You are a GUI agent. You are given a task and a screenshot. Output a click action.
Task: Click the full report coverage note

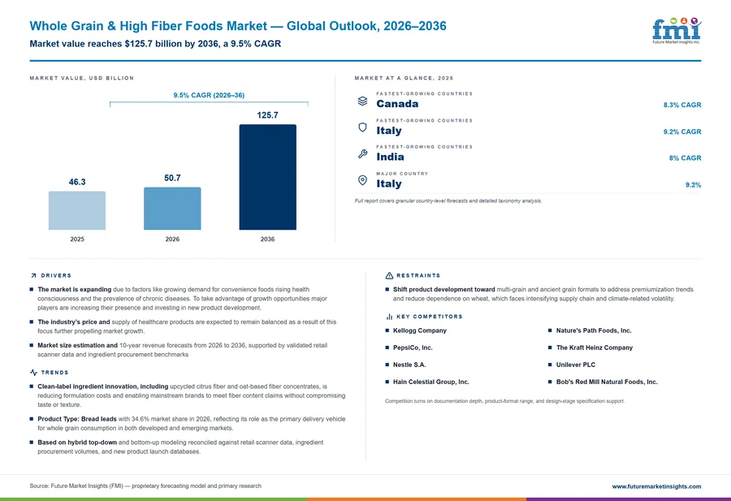[448, 201]
